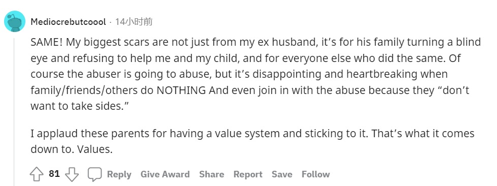Follow this comment thread
This screenshot has width=497, height=186.
coord(316,174)
